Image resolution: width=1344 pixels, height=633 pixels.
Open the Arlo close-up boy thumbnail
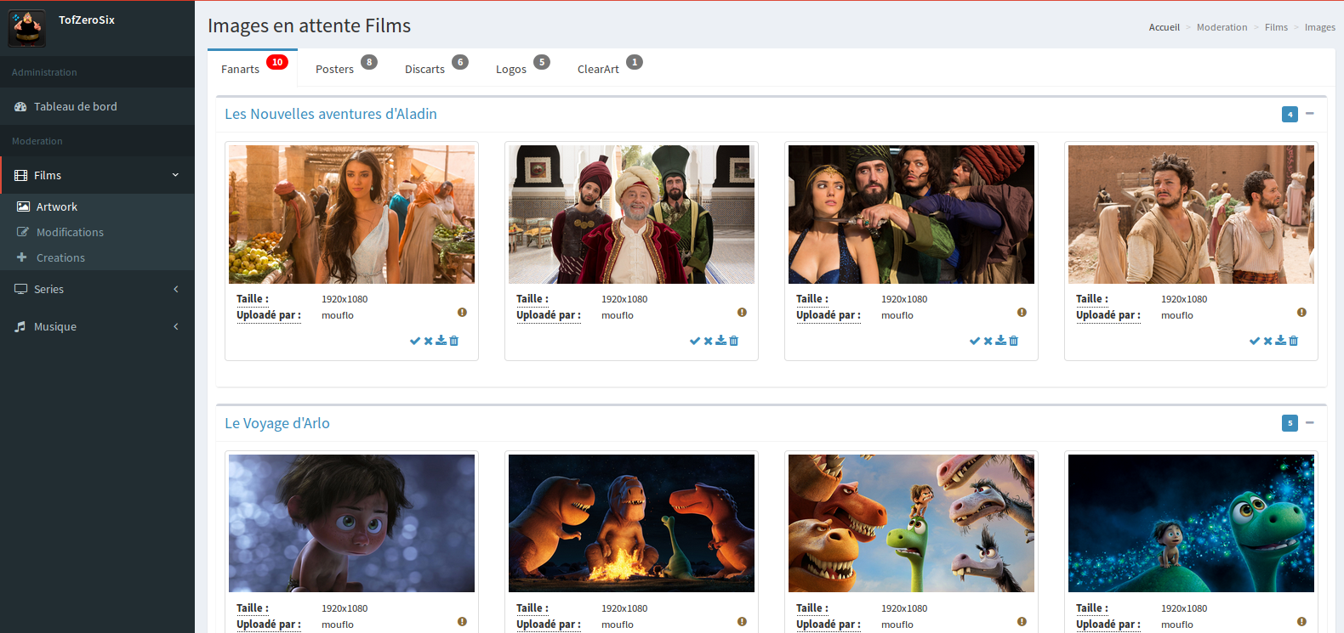point(351,523)
